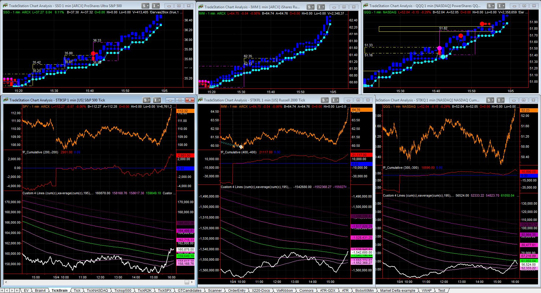Open the I interval-link menu in SSO window

(x=156, y=6)
